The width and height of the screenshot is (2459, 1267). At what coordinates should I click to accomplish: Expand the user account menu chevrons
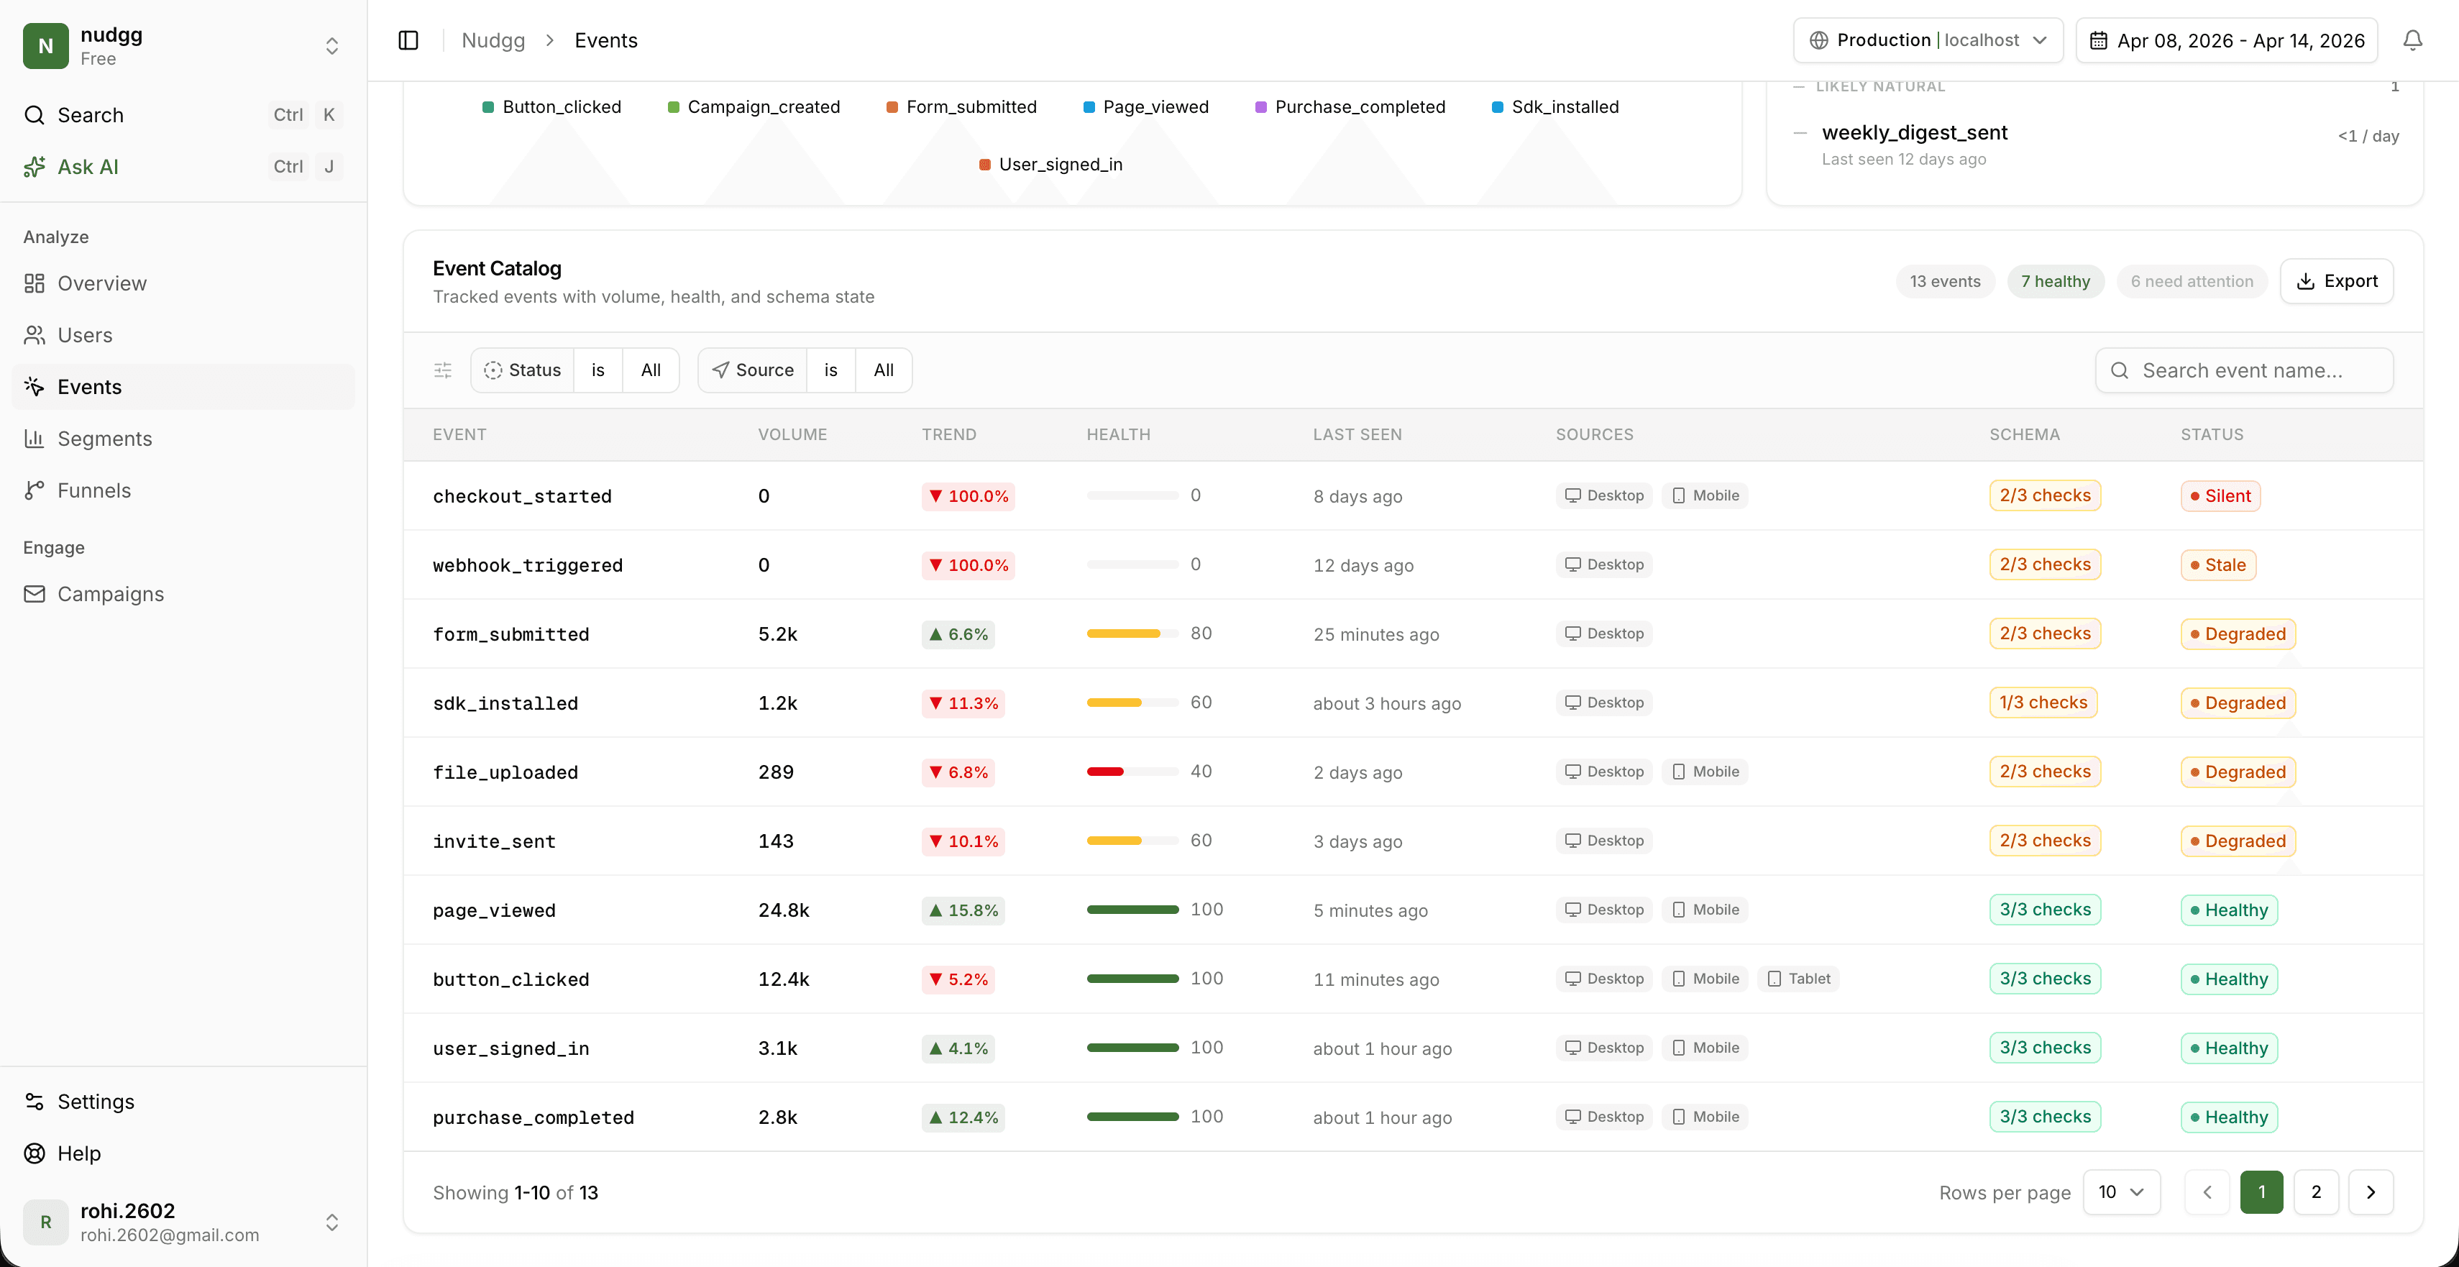pyautogui.click(x=332, y=1222)
